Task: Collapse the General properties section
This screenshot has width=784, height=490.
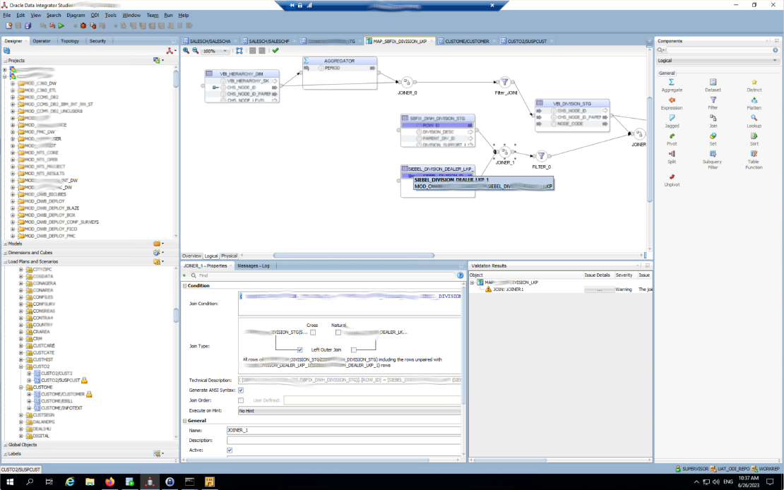Action: pos(184,421)
